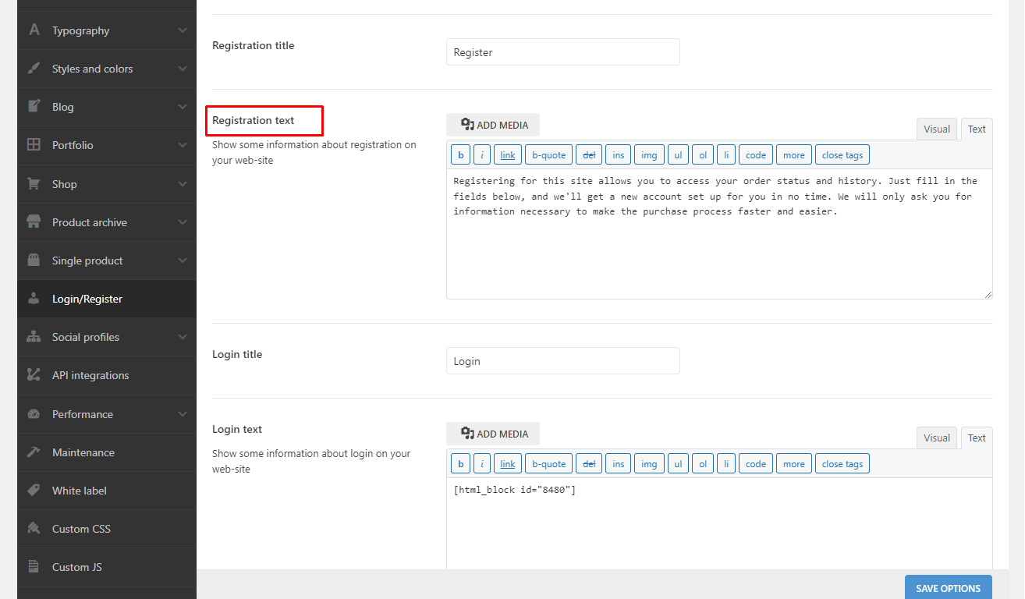1025x599 pixels.
Task: Select Text tab of Registration text editor
Action: [x=977, y=129]
